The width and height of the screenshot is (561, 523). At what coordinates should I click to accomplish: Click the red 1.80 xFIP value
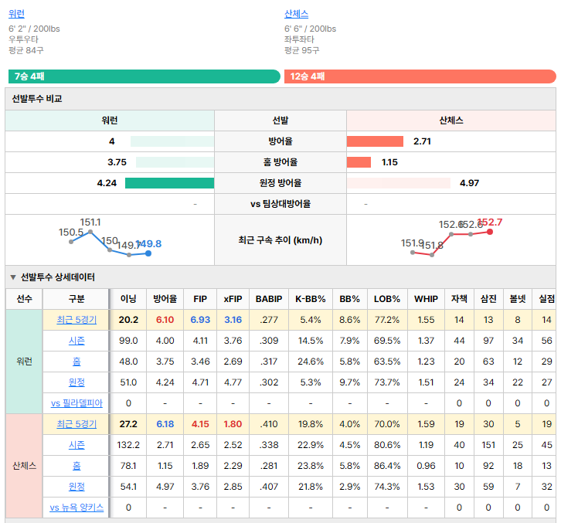(x=233, y=424)
